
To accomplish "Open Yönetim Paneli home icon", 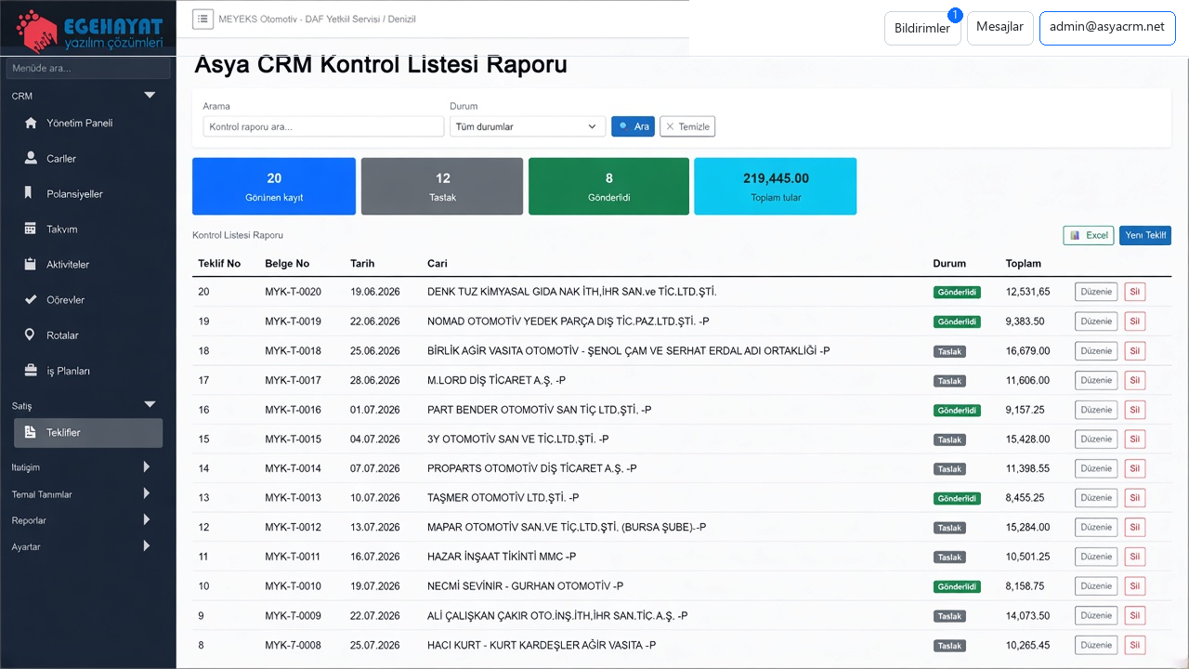I will coord(31,123).
